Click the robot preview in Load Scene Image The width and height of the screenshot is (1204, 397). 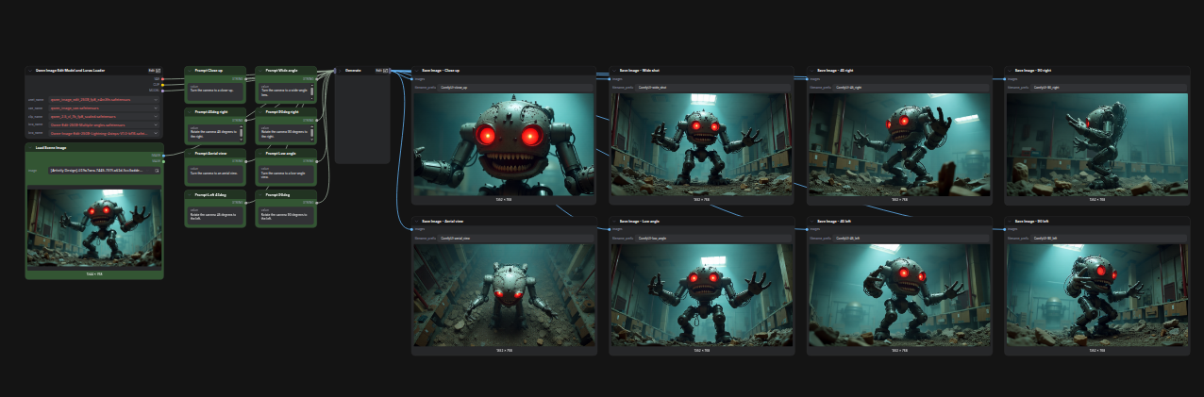(x=94, y=224)
